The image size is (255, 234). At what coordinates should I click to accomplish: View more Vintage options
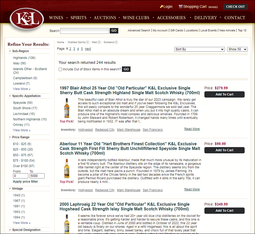(x=22, y=223)
